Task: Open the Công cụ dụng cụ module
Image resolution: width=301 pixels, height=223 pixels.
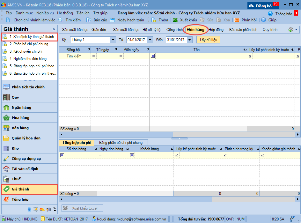Action: pyautogui.click(x=26, y=159)
